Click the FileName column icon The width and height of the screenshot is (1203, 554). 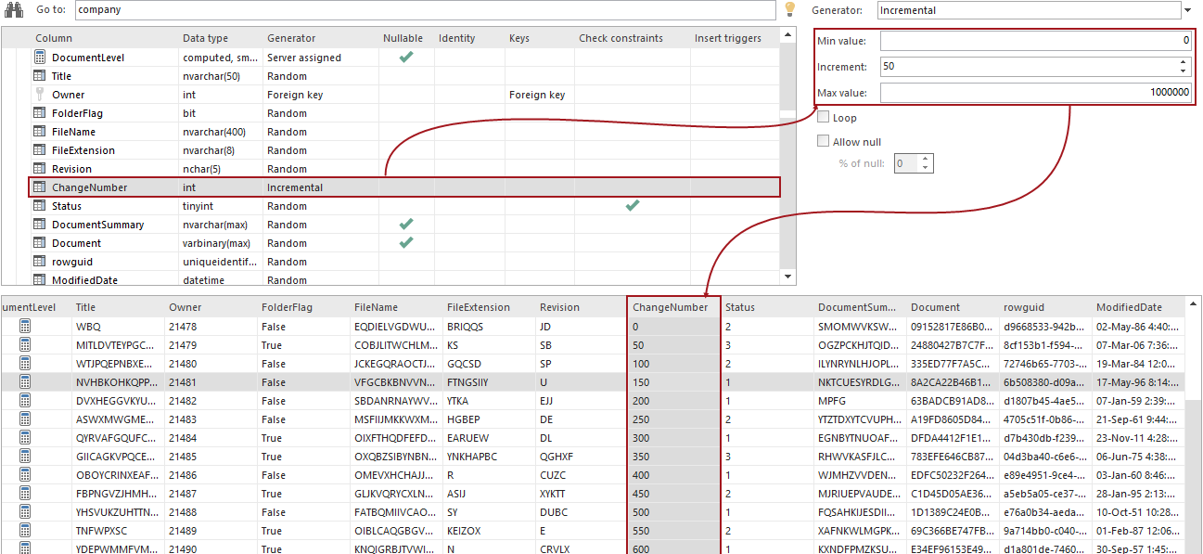40,132
